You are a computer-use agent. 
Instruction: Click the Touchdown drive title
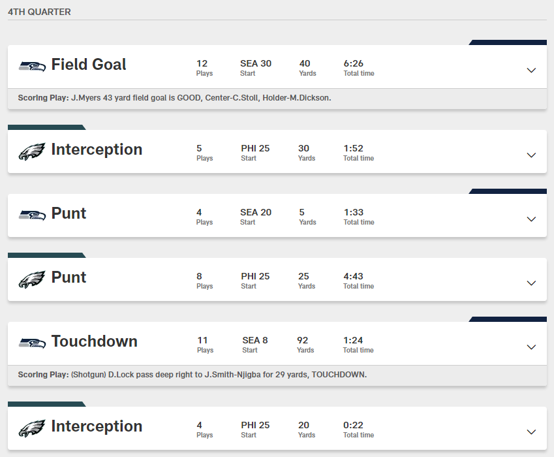pyautogui.click(x=94, y=341)
